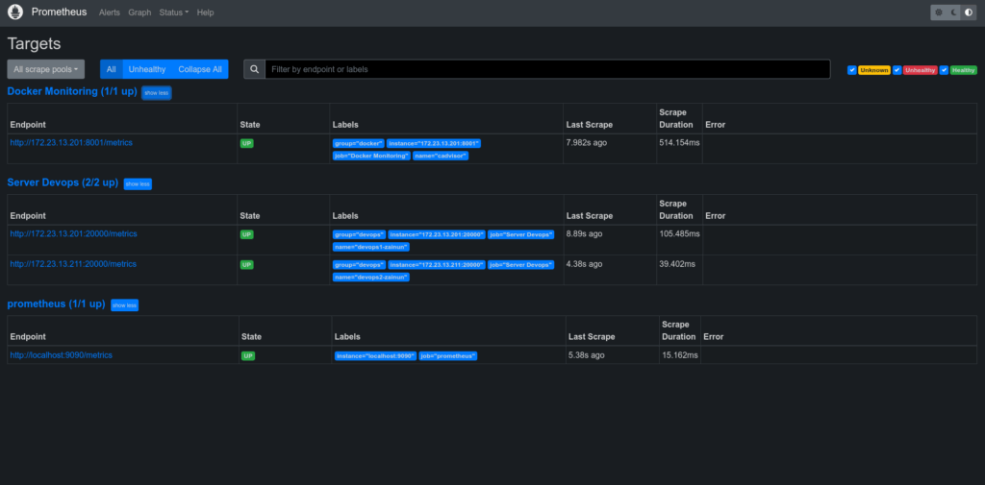Uncheck the Unhealthy state filter checkbox
The image size is (985, 485).
[x=897, y=70]
